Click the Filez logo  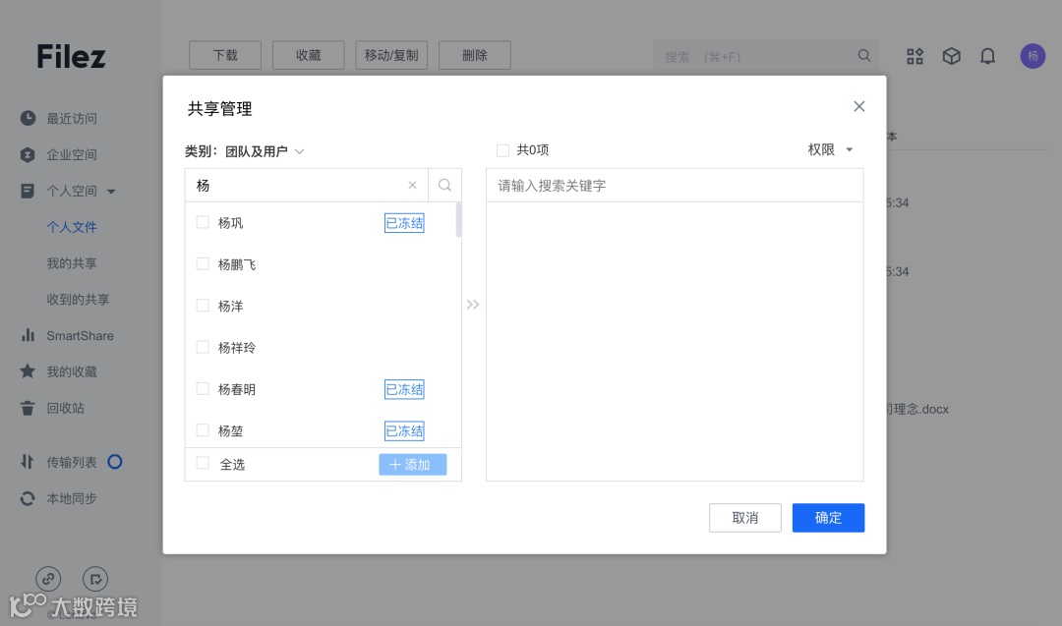pos(71,57)
